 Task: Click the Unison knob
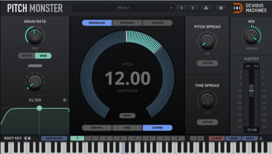coord(35,82)
